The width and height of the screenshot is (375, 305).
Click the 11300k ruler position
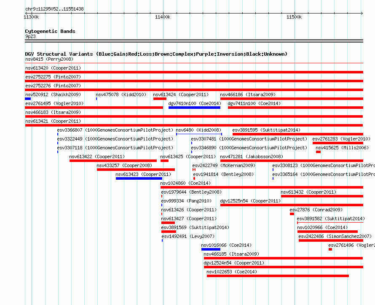pyautogui.click(x=31, y=17)
